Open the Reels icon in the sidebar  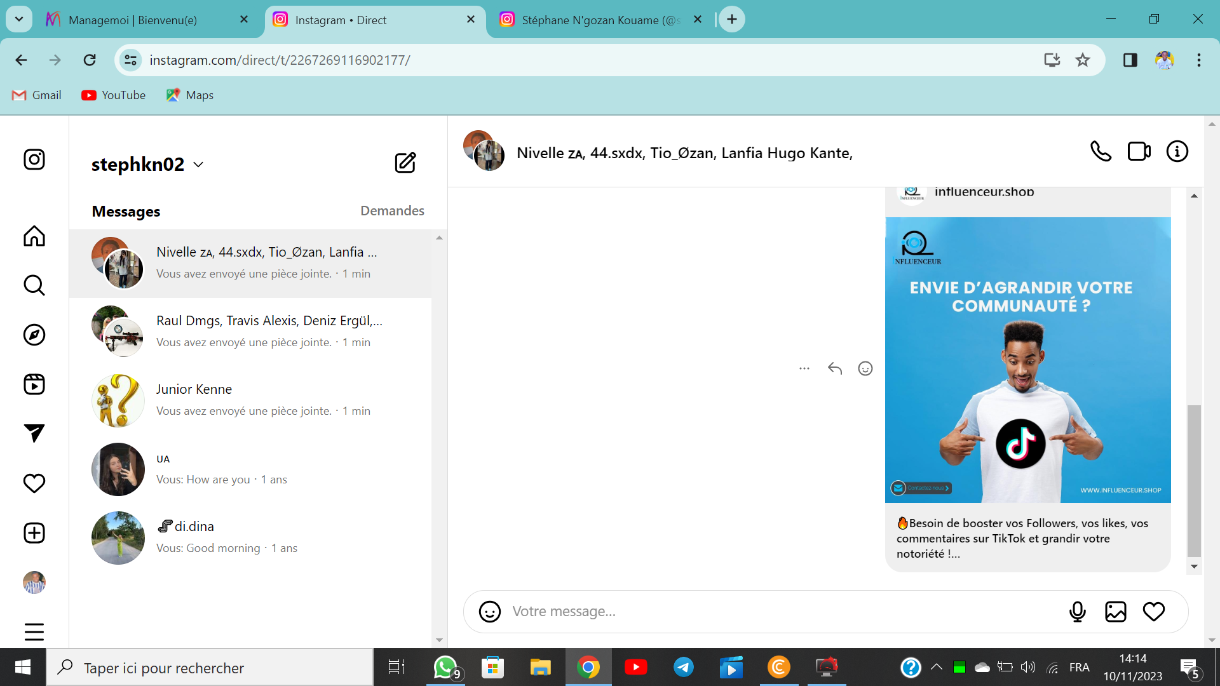coord(34,384)
